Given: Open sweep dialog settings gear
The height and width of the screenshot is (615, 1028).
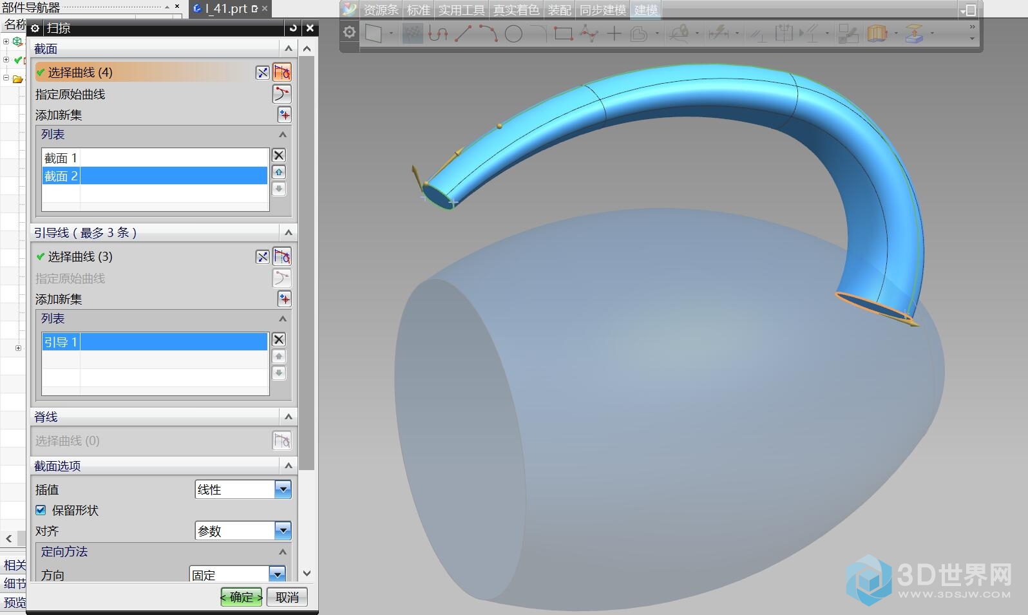Looking at the screenshot, I should (x=35, y=28).
